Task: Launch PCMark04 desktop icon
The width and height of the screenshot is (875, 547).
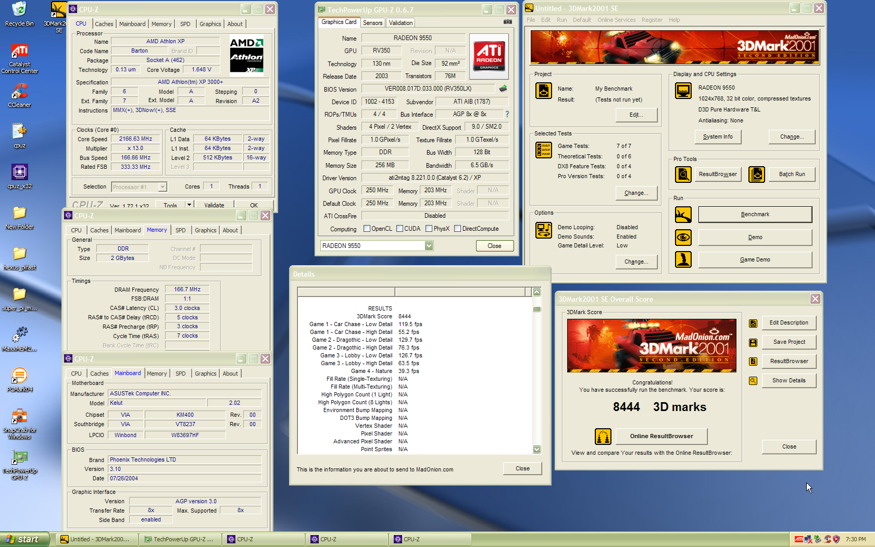Action: 19,379
